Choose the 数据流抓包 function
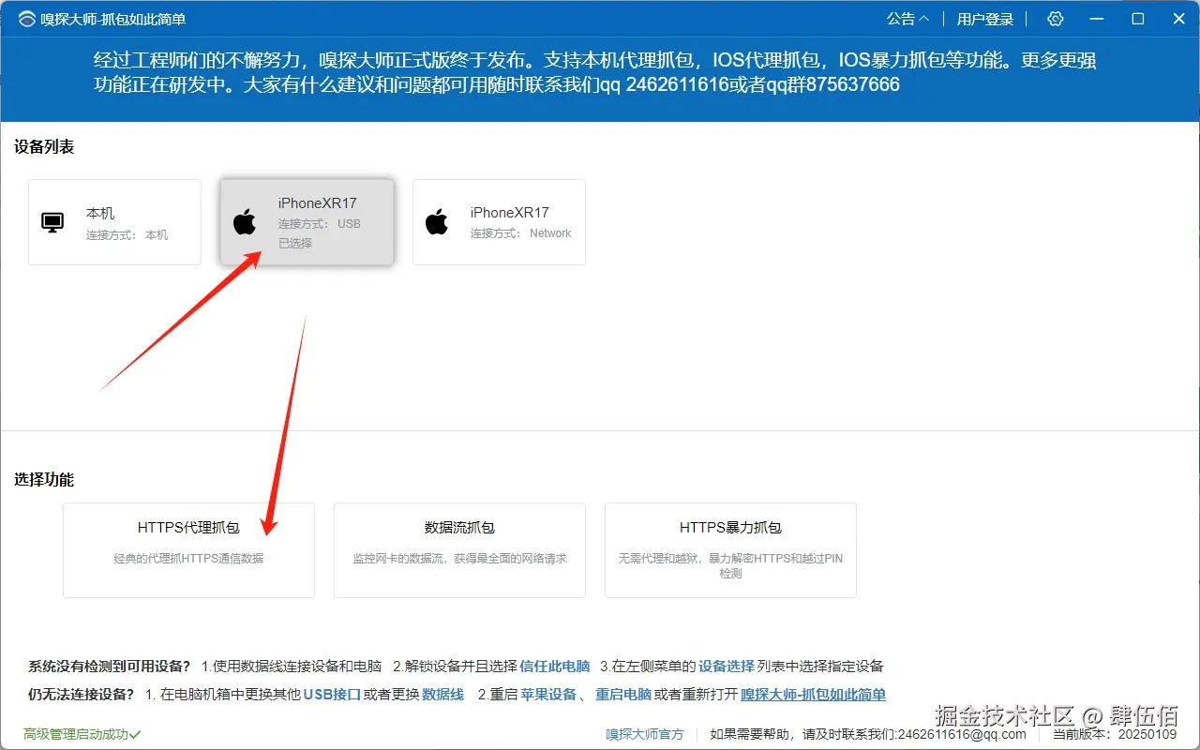This screenshot has height=750, width=1200. pos(459,550)
